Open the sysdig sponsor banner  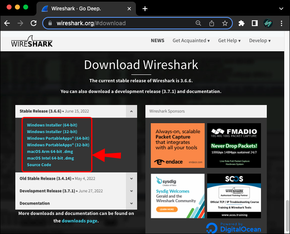178,196
